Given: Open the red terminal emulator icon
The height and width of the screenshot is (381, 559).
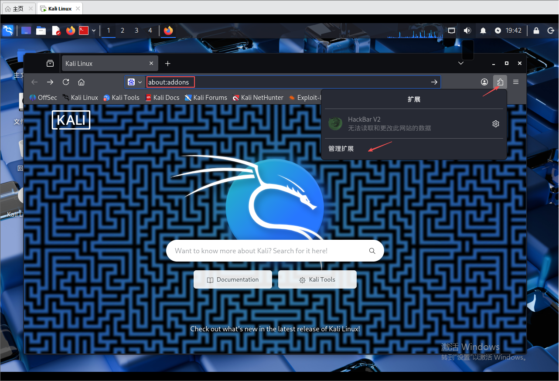Looking at the screenshot, I should click(x=84, y=31).
